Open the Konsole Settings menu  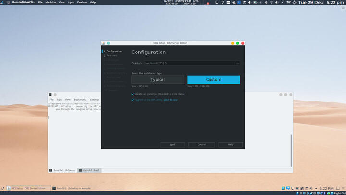(95, 100)
